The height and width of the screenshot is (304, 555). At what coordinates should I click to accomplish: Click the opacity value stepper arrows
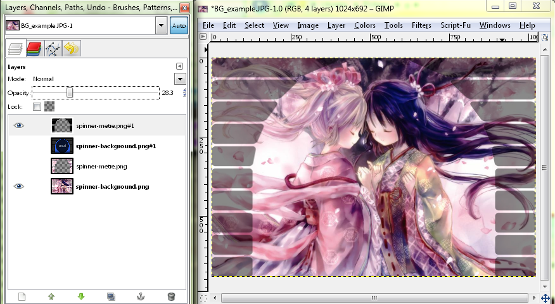click(x=184, y=92)
